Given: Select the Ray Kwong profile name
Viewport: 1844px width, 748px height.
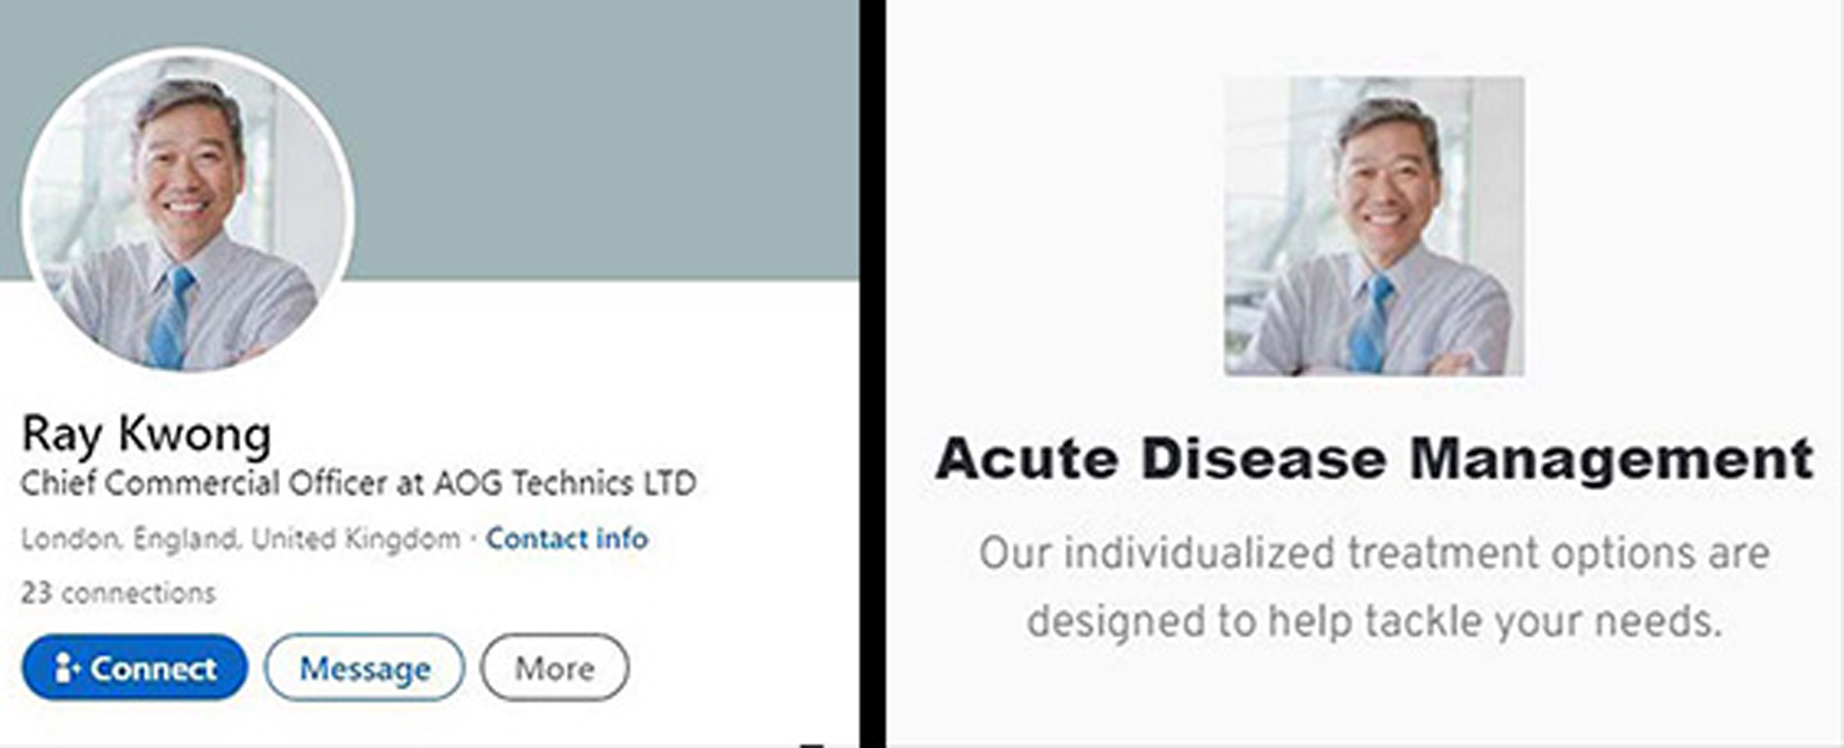Looking at the screenshot, I should [146, 435].
